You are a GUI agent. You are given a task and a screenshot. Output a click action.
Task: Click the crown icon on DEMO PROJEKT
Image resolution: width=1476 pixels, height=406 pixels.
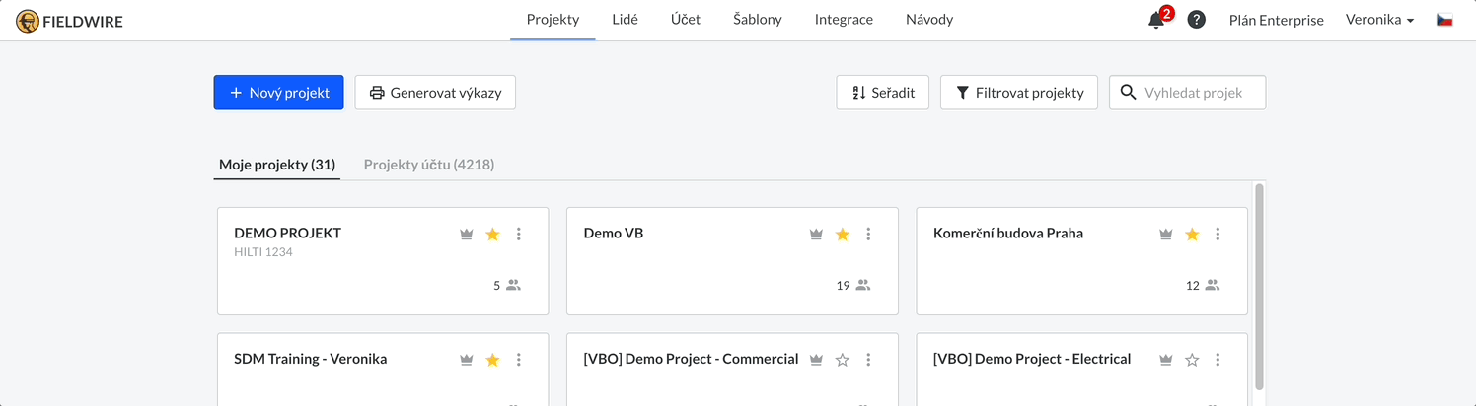467,234
